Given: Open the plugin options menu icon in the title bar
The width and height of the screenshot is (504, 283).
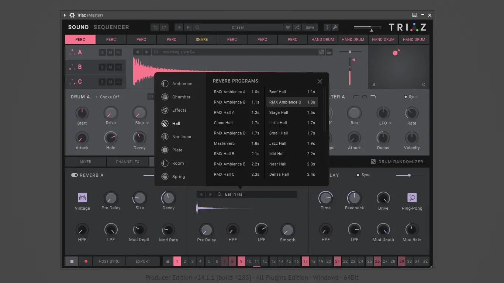Looking at the screenshot, I should pyautogui.click(x=415, y=15).
